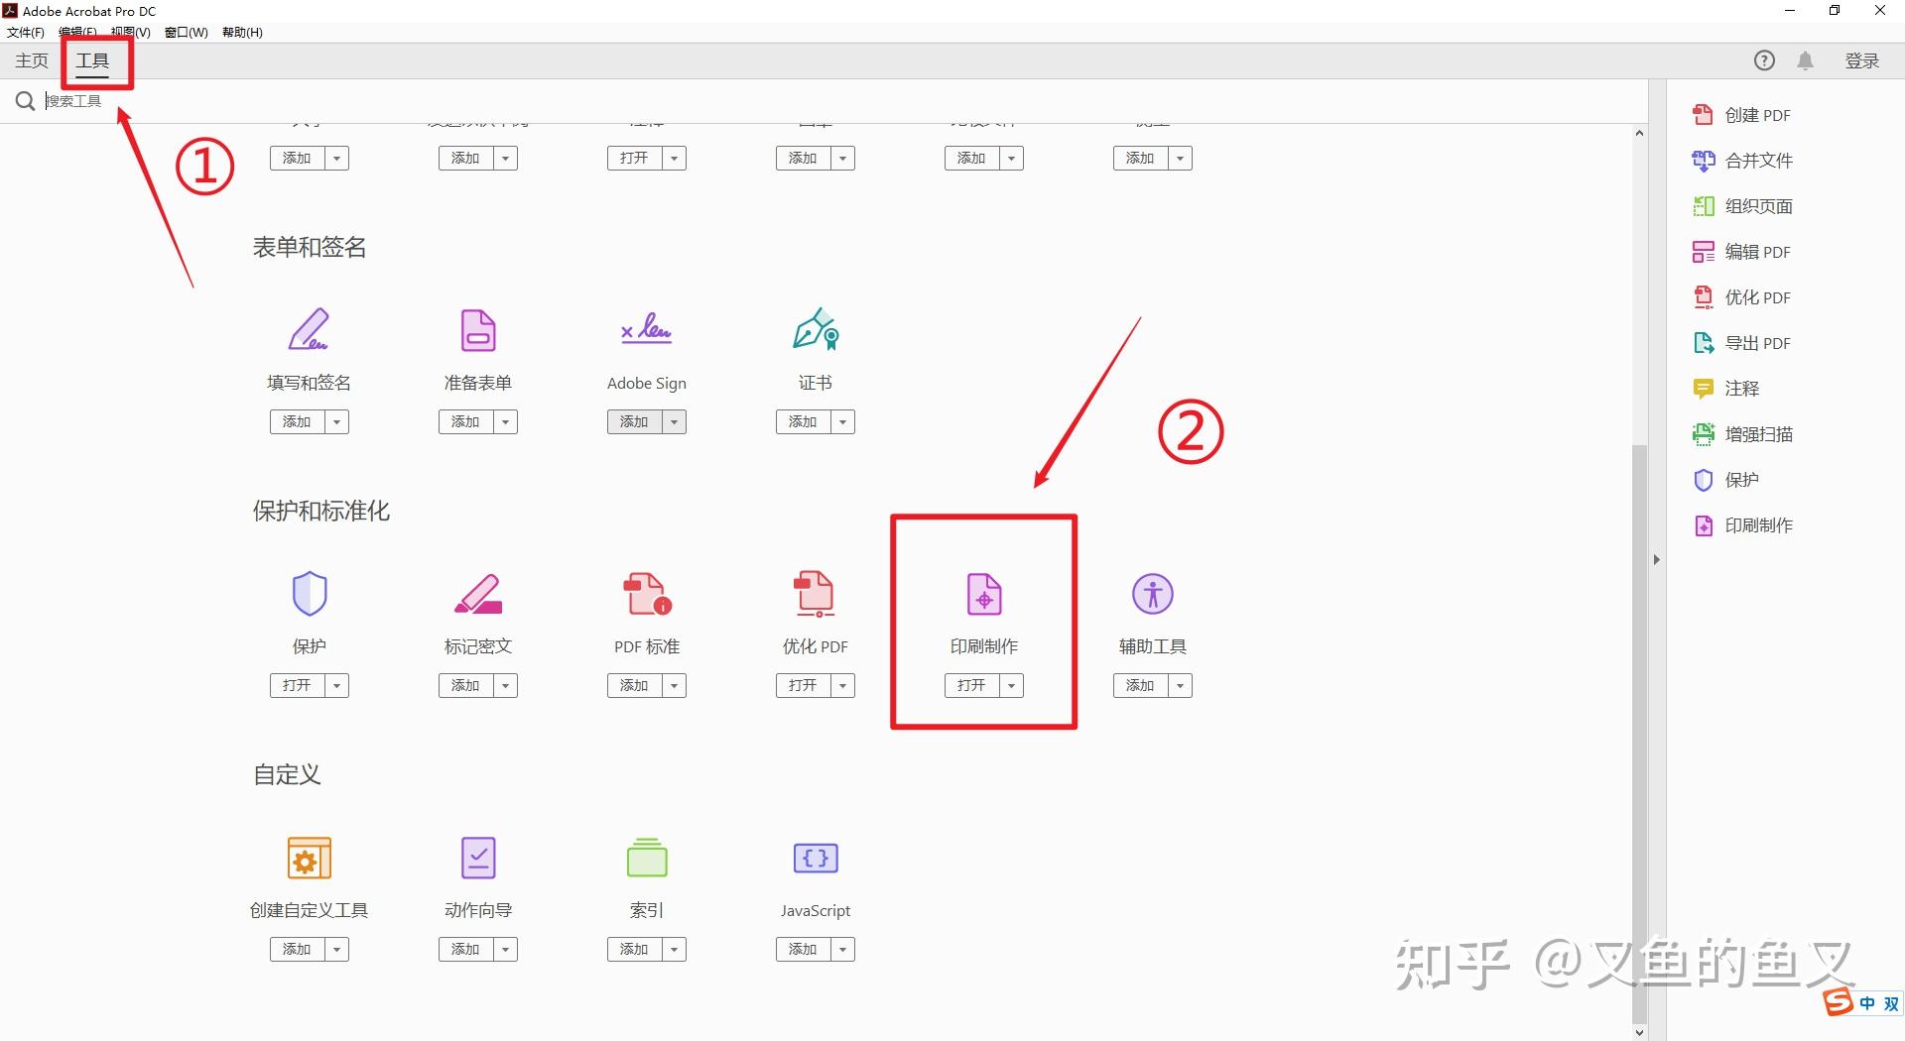Select 合并文件 icon in the right shortcut pane

[x=1703, y=161]
